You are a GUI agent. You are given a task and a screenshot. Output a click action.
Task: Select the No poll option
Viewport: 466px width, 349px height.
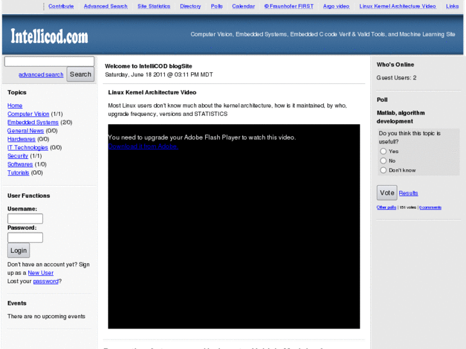(383, 161)
